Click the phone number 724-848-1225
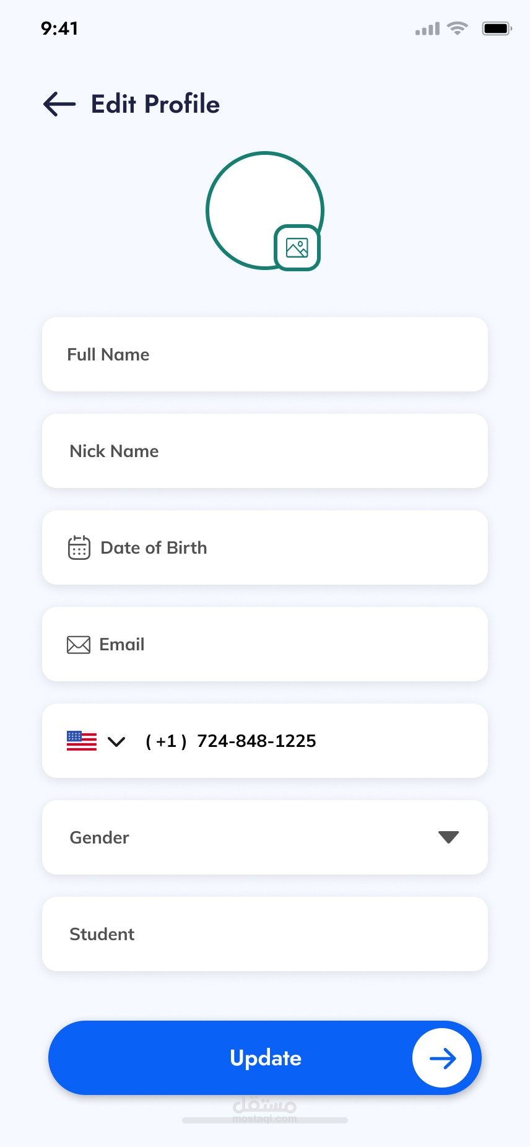This screenshot has height=1147, width=530. 256,741
